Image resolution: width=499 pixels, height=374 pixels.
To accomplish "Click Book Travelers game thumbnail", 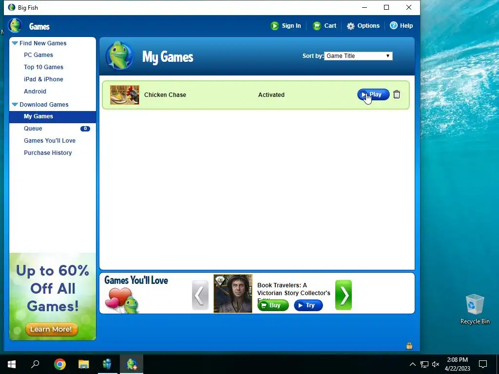I will point(233,294).
